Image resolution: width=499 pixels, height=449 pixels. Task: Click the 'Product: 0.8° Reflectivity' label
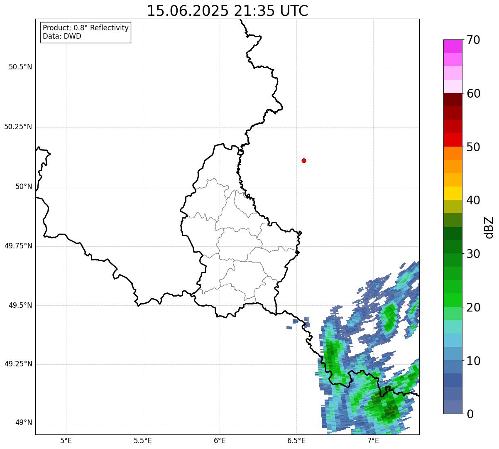click(x=86, y=28)
